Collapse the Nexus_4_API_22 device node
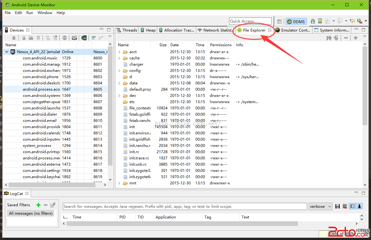Screen dimensions: 371x240 7,52
